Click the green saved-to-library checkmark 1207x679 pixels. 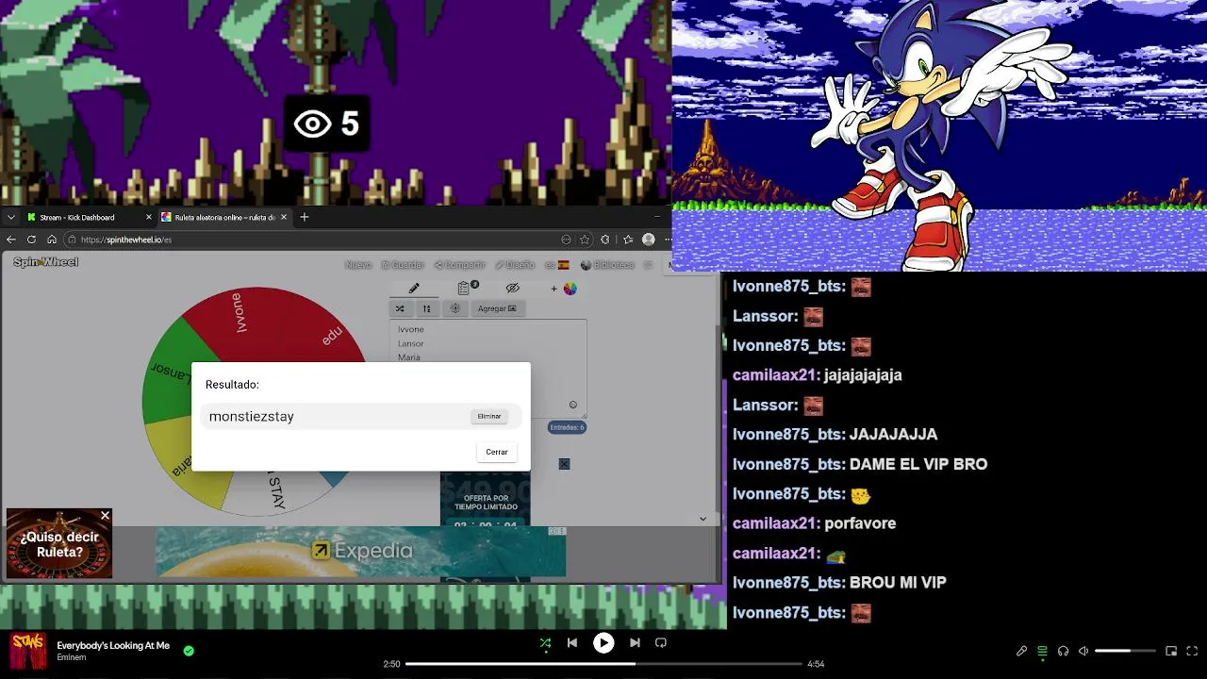click(189, 651)
